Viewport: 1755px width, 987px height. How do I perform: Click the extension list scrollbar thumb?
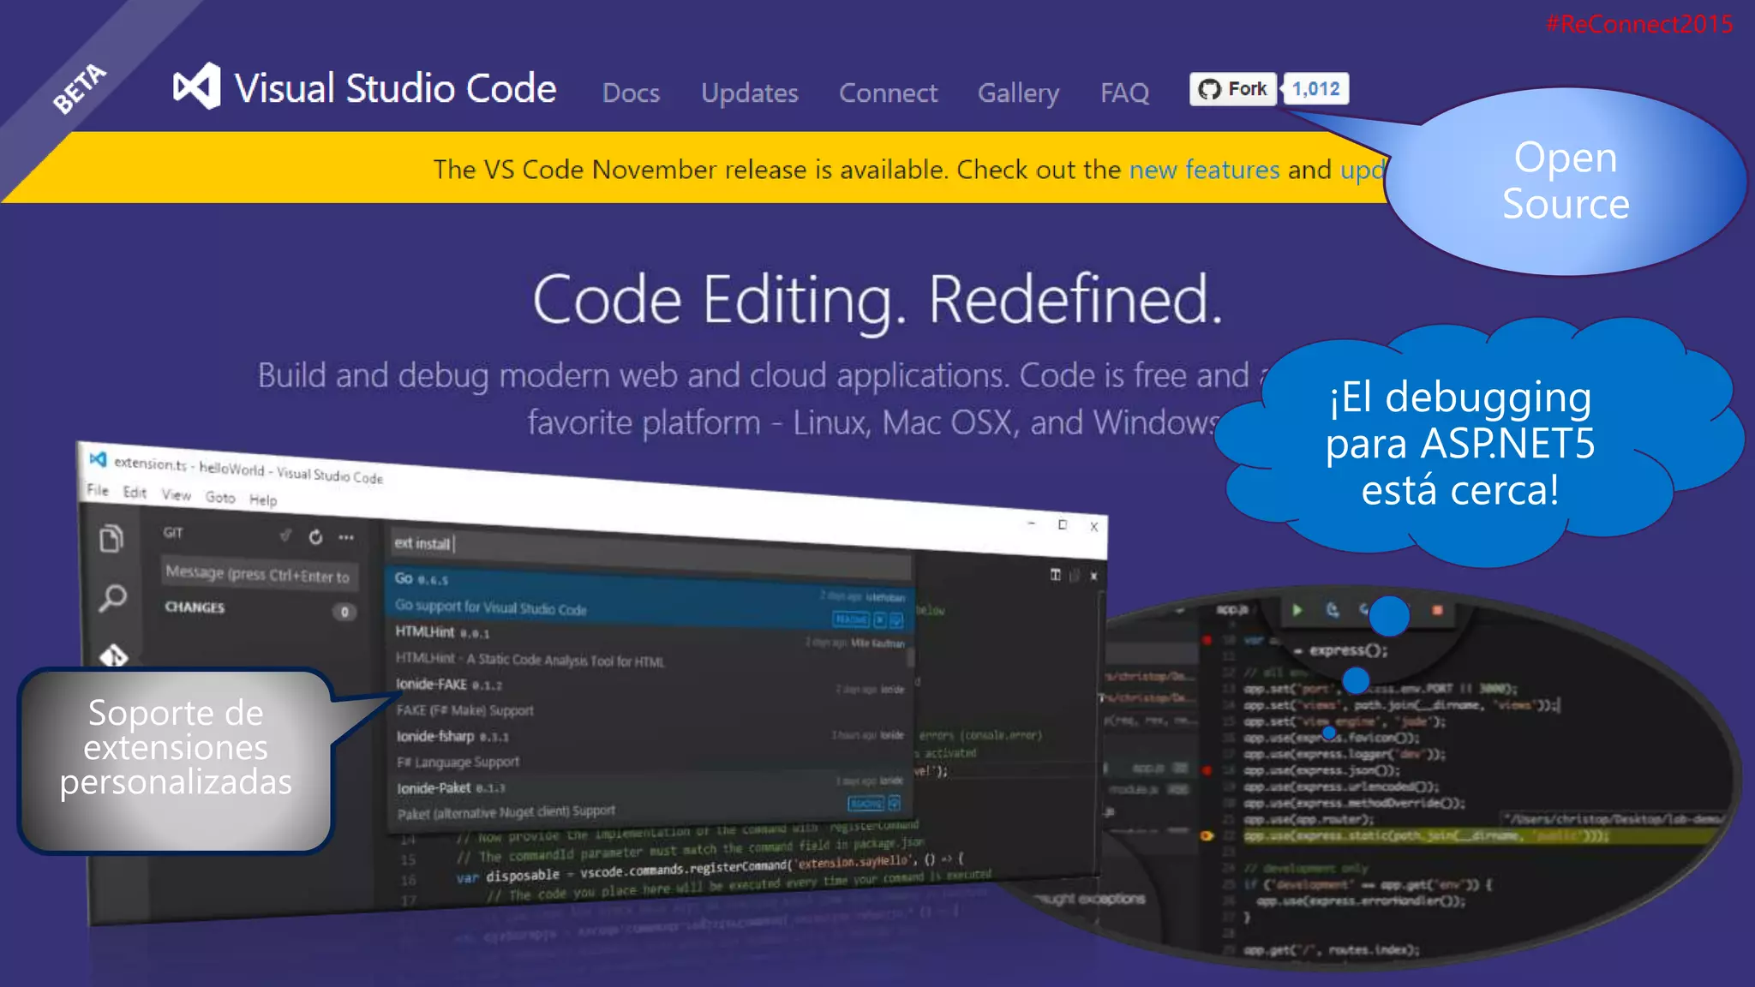point(911,655)
